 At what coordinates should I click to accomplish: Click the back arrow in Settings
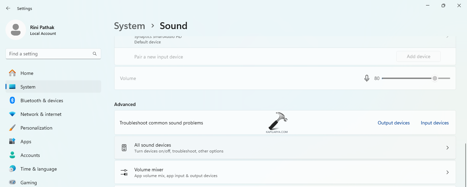pyautogui.click(x=8, y=8)
